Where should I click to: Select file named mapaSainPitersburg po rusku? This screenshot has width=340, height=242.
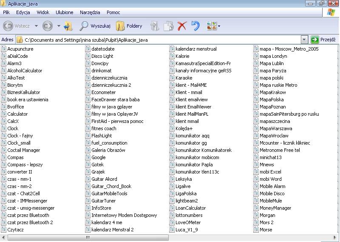pos(289,114)
